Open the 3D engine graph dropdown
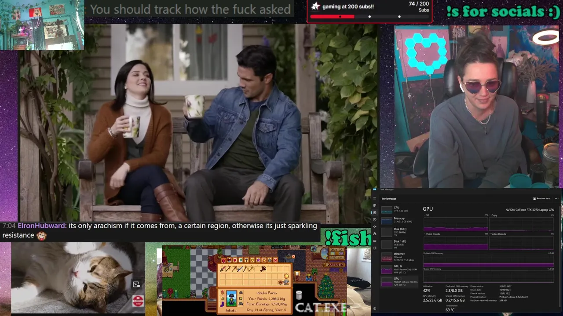The width and height of the screenshot is (563, 316). [426, 215]
